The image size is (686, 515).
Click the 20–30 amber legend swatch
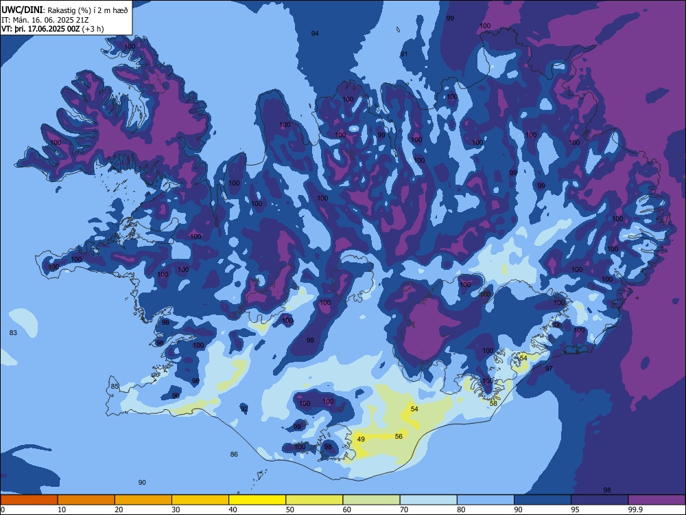143,500
